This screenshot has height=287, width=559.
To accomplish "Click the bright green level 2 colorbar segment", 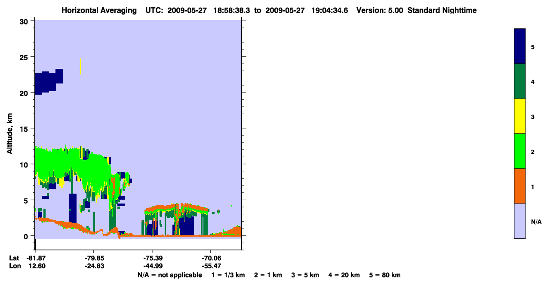I will (x=520, y=151).
